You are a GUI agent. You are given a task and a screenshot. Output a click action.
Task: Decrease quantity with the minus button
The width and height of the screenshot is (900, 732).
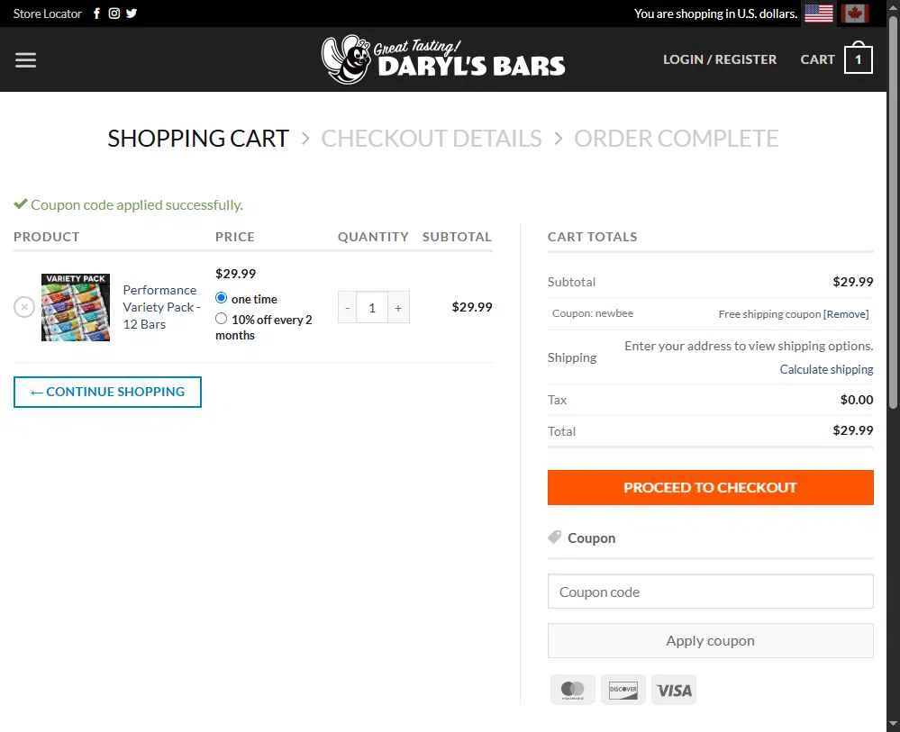pyautogui.click(x=347, y=308)
